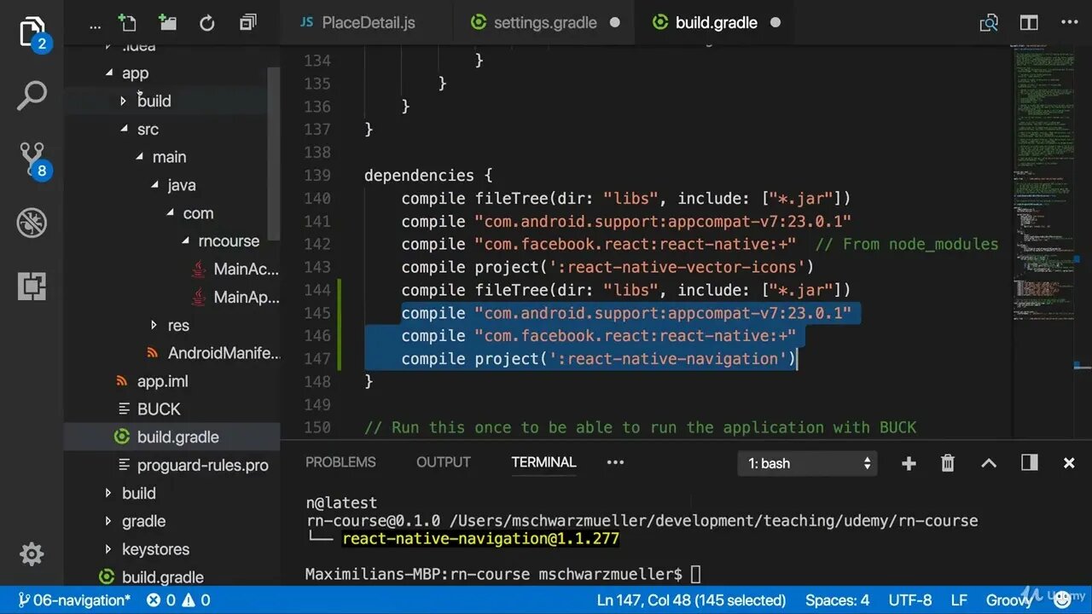Kill the terminal with trash icon

(948, 463)
